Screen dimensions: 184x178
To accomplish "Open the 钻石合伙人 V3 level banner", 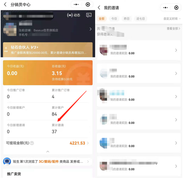I will tap(48, 50).
